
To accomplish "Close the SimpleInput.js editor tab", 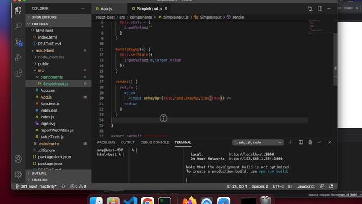I will tap(166, 8).
